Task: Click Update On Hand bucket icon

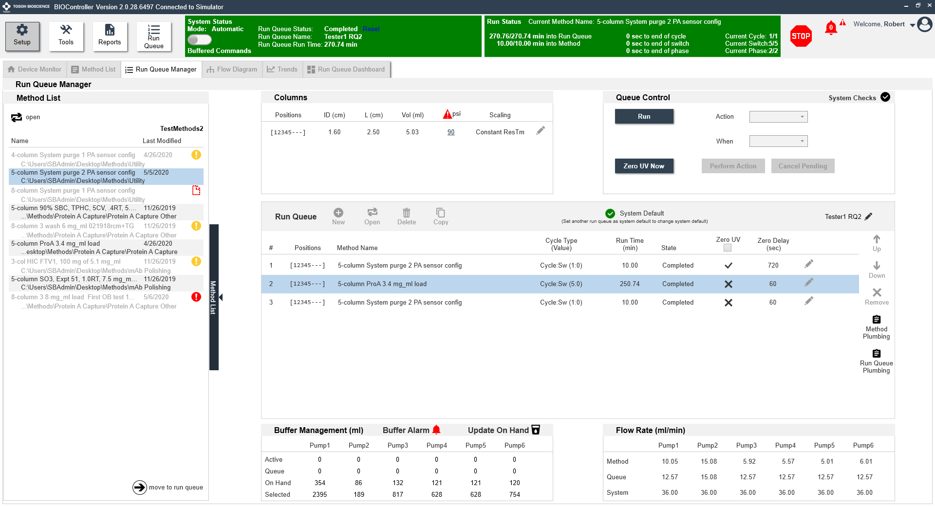Action: coord(536,430)
